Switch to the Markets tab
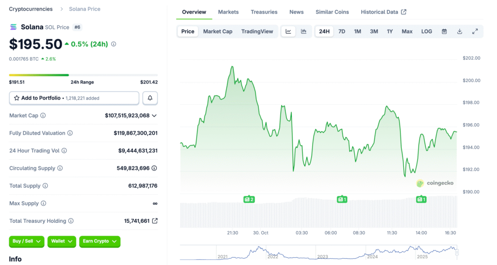The image size is (497, 265). 228,12
